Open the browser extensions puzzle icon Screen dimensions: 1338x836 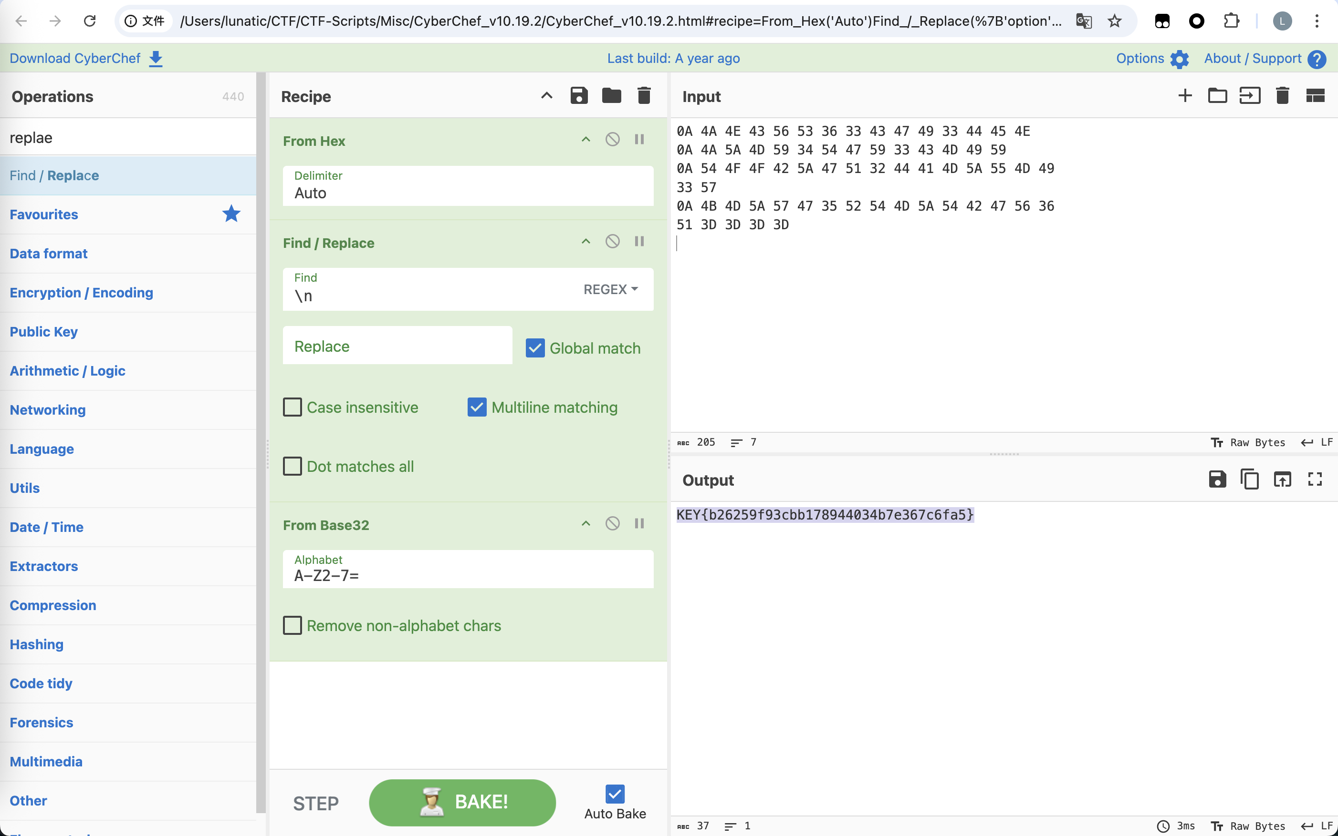coord(1231,21)
